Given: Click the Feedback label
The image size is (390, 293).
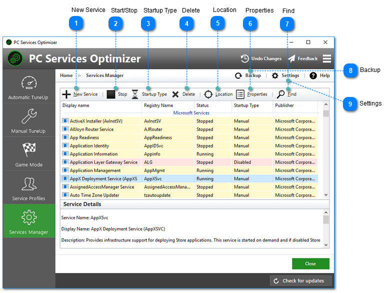Looking at the screenshot, I should pyautogui.click(x=307, y=58).
